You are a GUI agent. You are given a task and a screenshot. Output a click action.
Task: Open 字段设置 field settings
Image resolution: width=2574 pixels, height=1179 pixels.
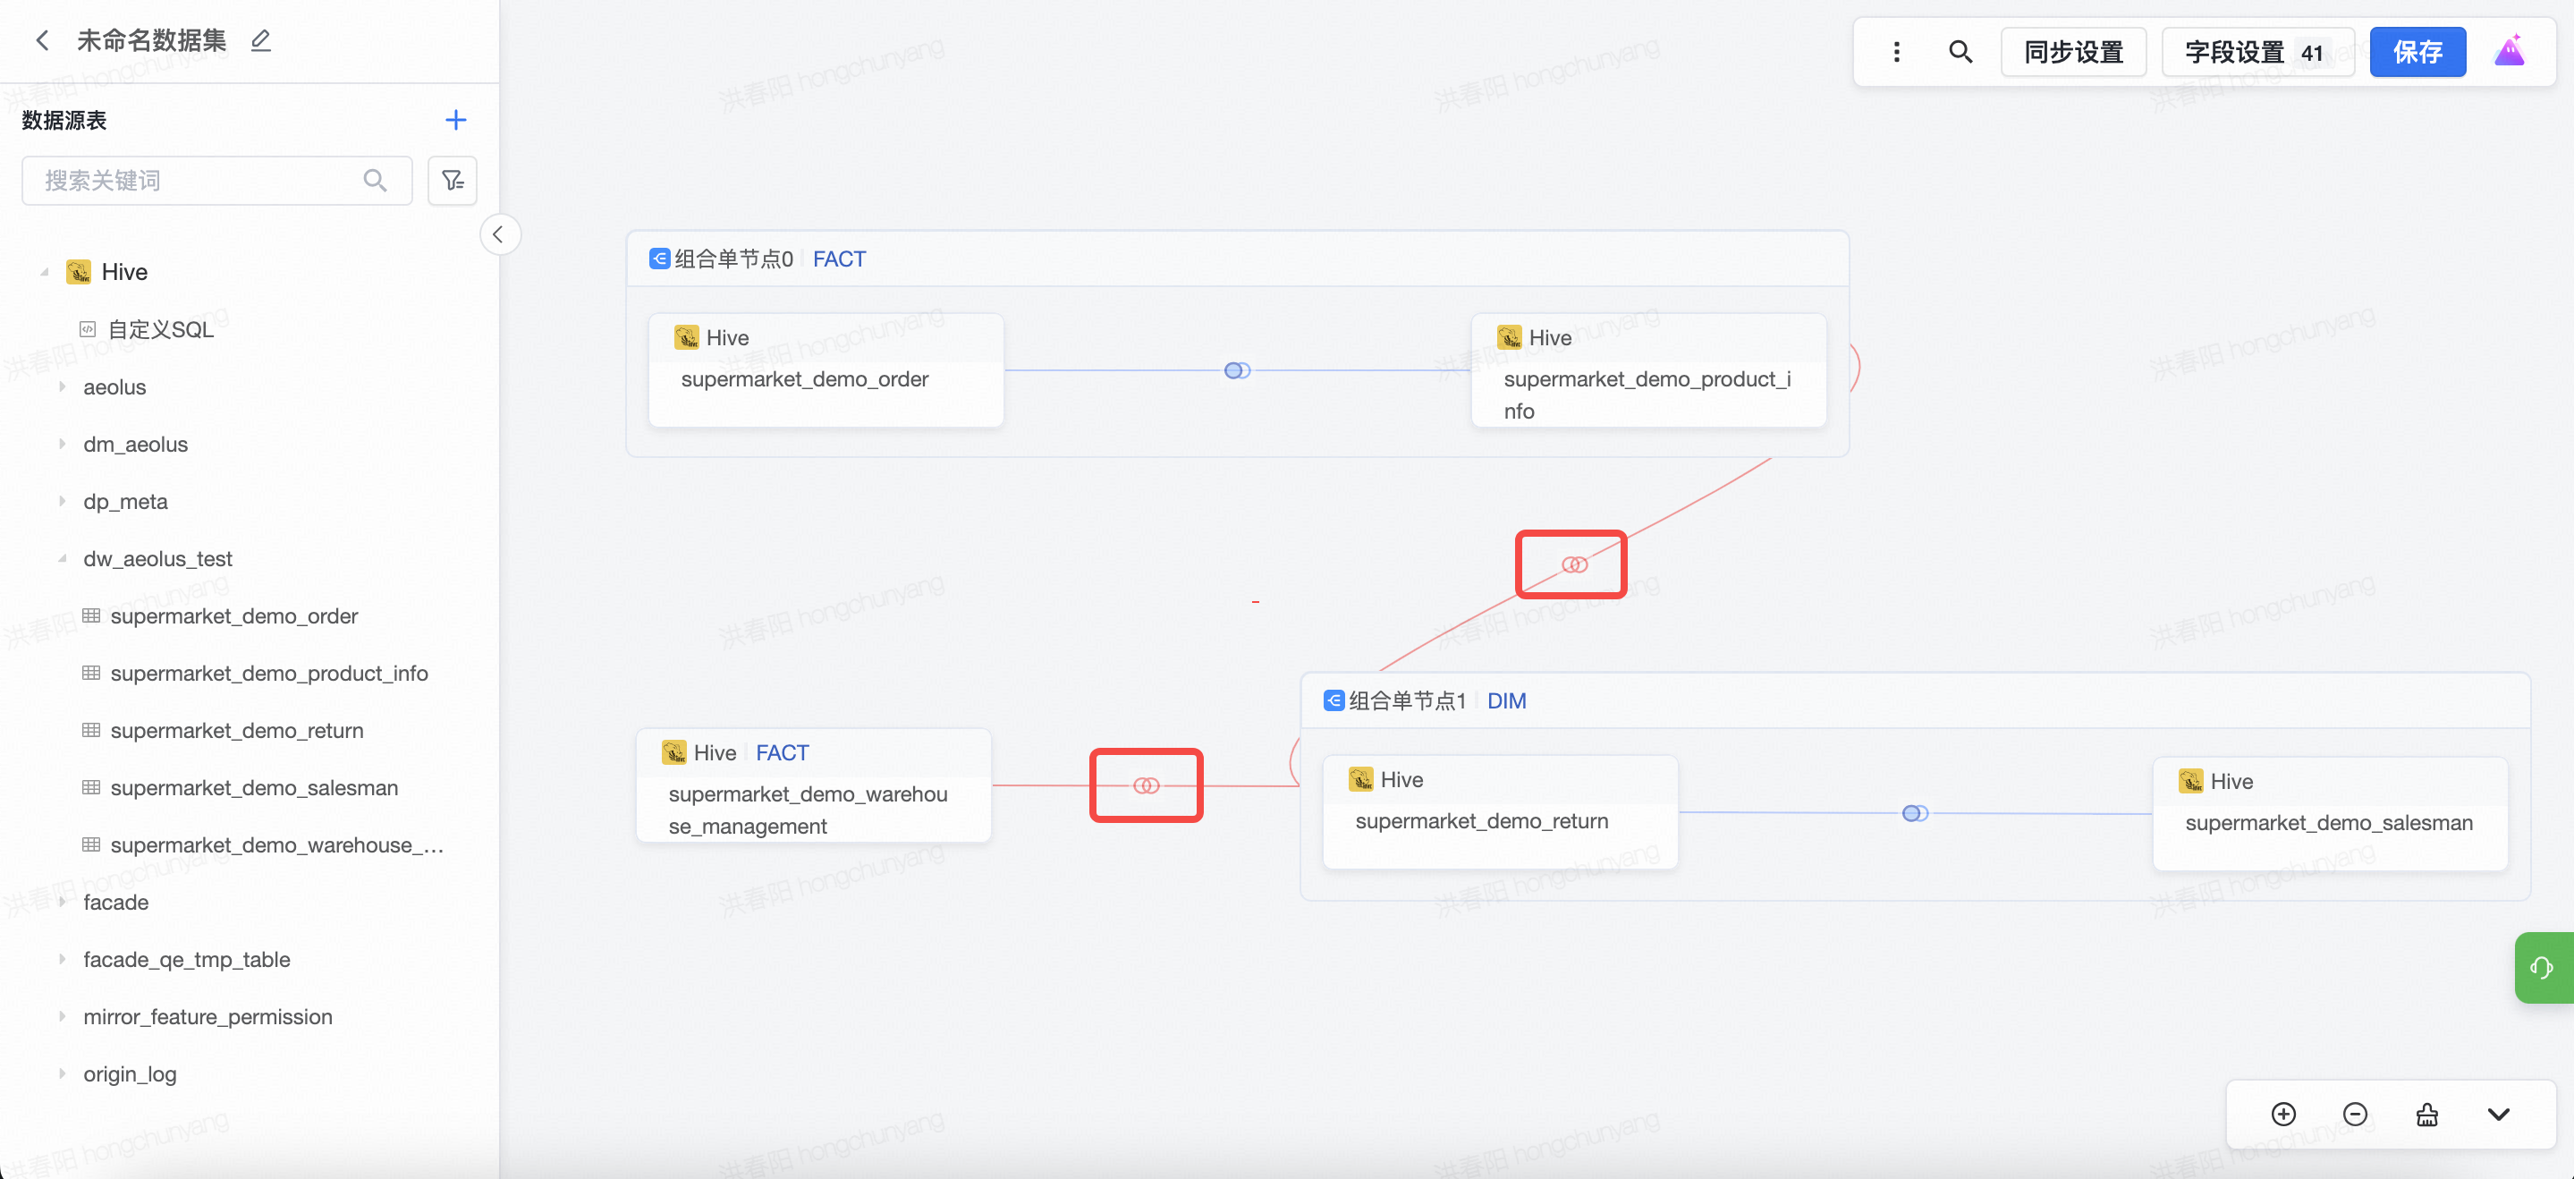(2257, 52)
